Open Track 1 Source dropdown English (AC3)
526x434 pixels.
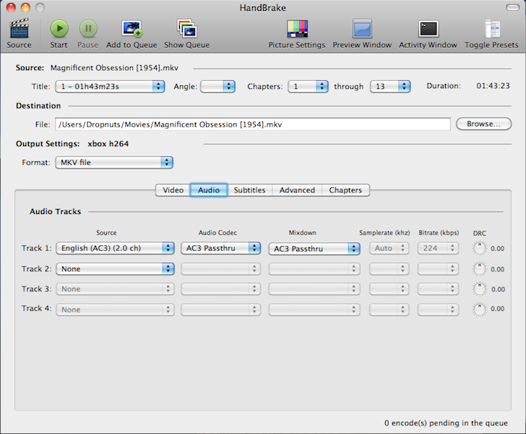115,248
